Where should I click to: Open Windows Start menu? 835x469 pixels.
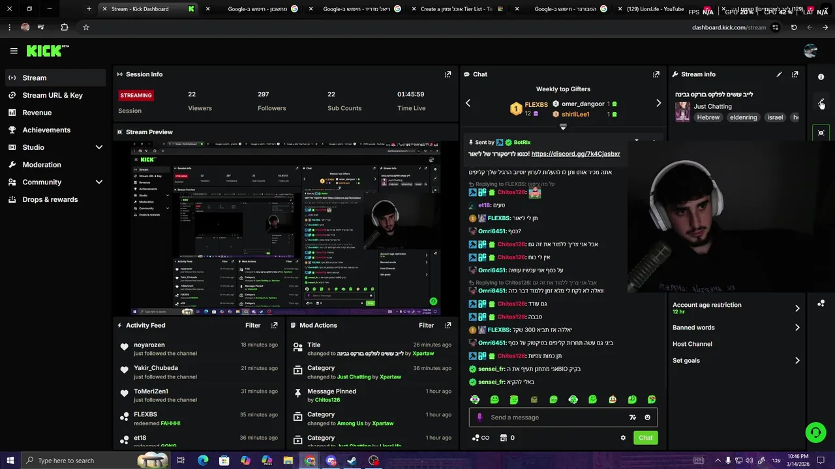click(x=10, y=461)
